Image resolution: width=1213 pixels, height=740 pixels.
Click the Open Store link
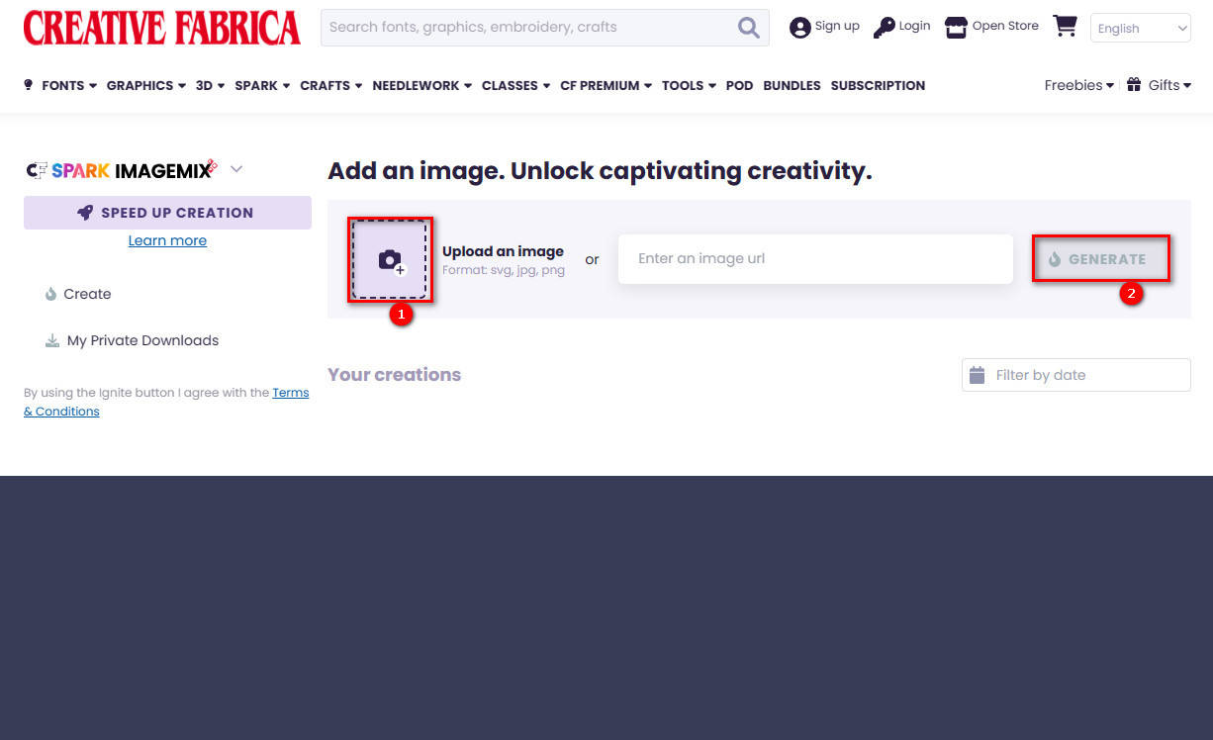pos(1005,26)
